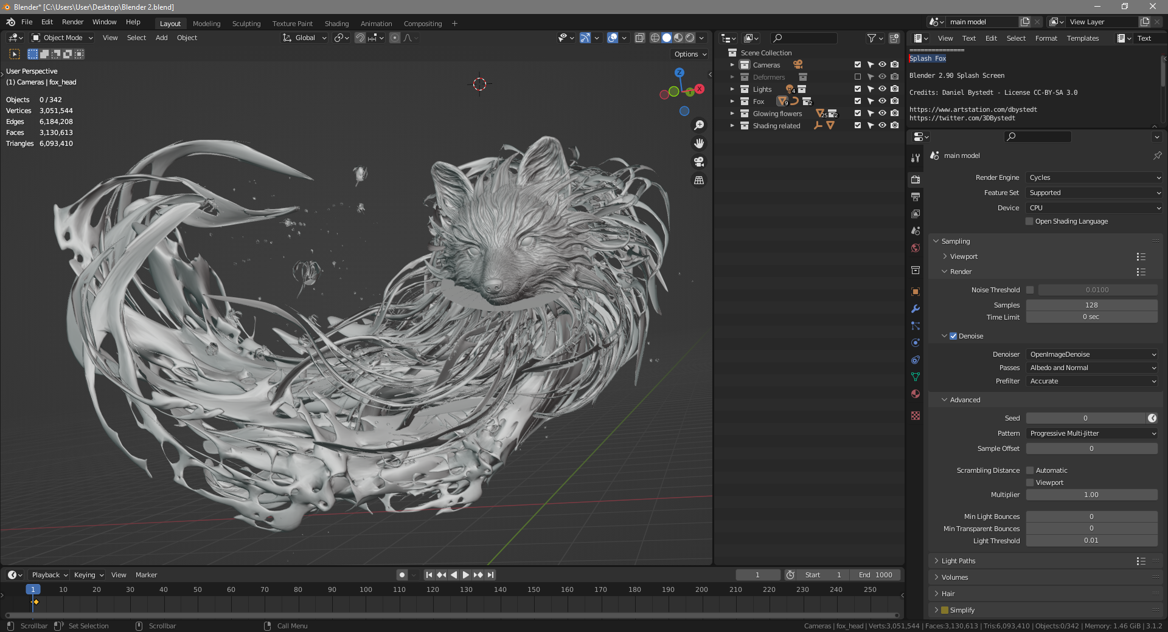Jump to timeline start button
Viewport: 1168px width, 632px height.
click(429, 575)
